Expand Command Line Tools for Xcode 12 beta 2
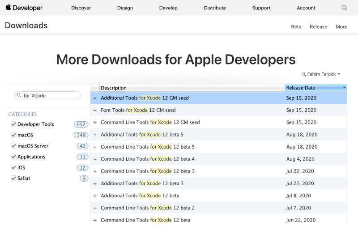The image size is (358, 226). coord(95,208)
